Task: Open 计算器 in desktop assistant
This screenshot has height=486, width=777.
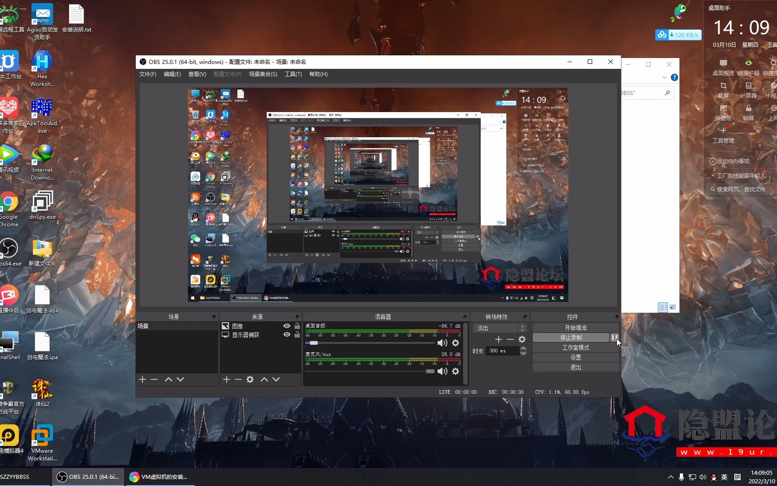Action: (748, 90)
